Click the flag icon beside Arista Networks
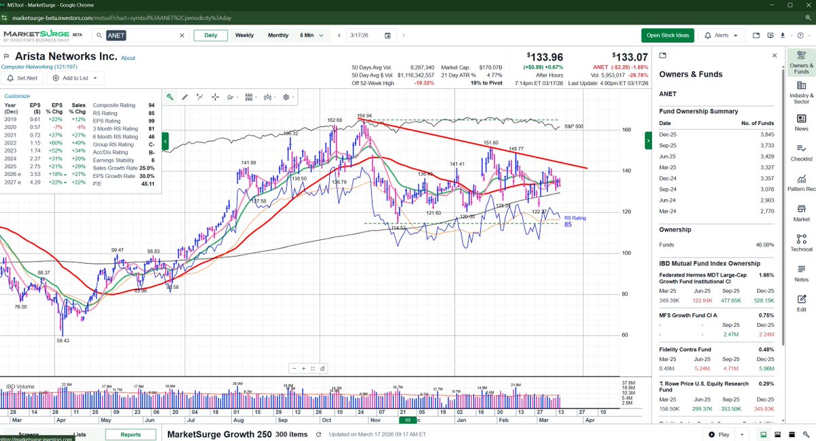Screen dimensions: 816x441 point(5,57)
